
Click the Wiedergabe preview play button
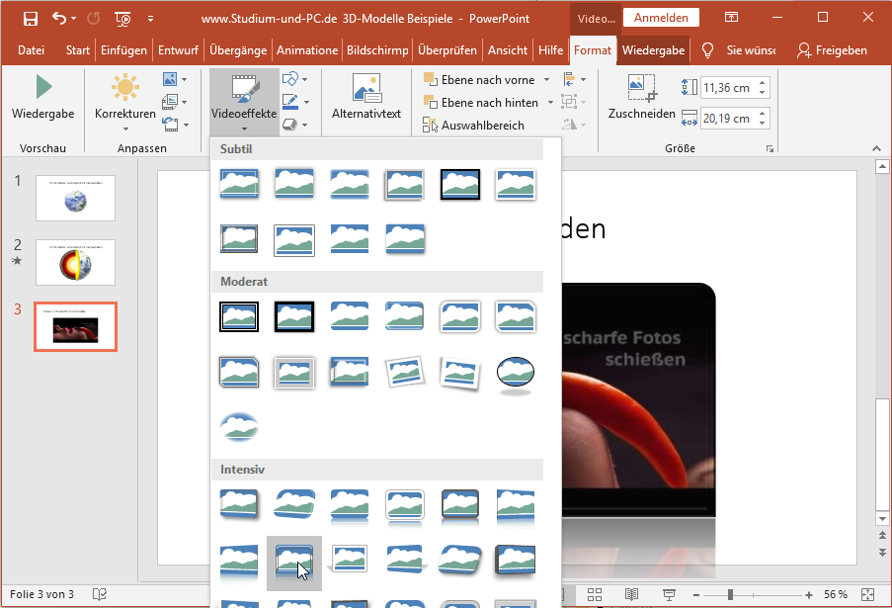click(x=43, y=97)
